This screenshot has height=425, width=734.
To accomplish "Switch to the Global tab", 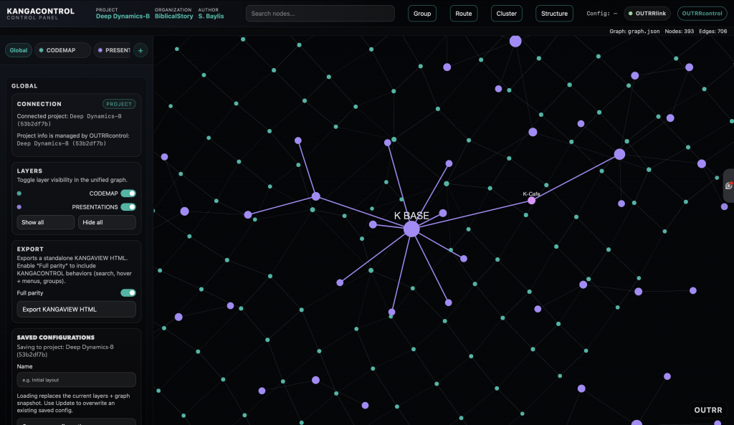I will click(19, 50).
